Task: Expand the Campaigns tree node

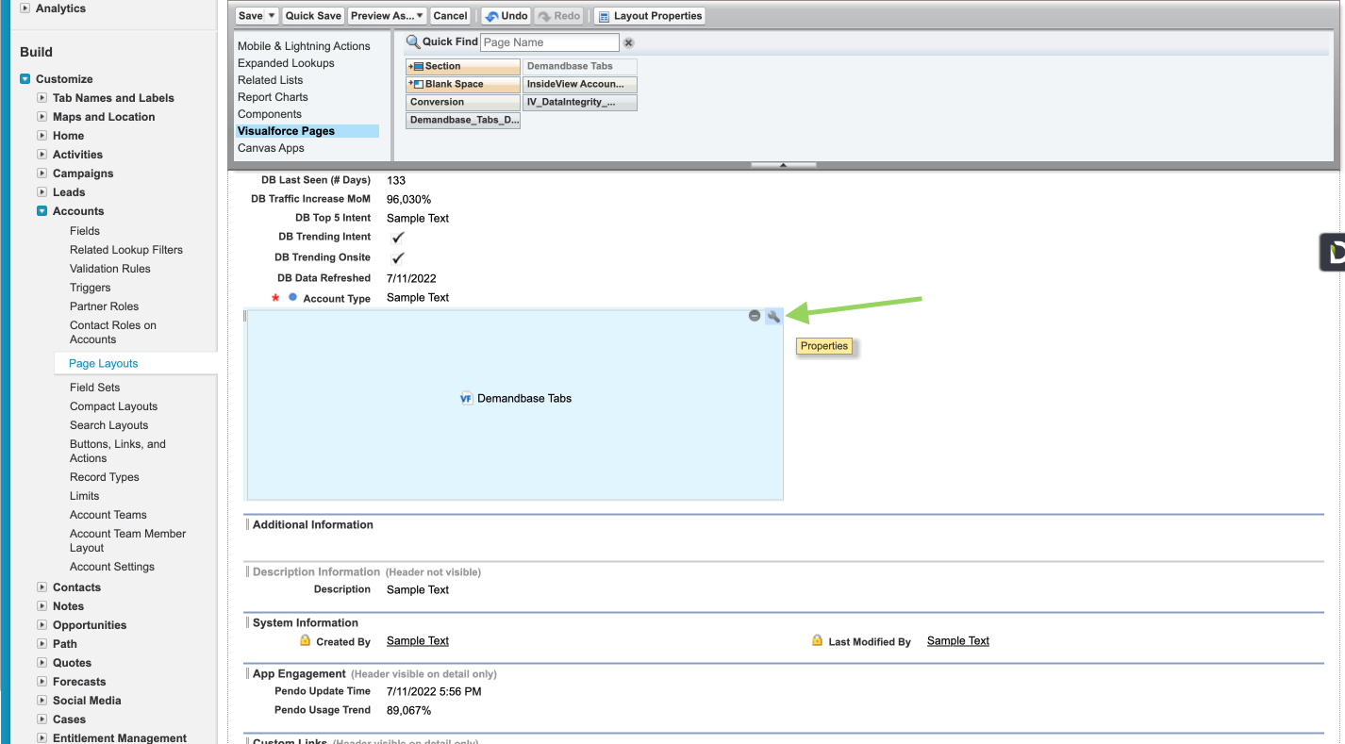Action: [42, 174]
